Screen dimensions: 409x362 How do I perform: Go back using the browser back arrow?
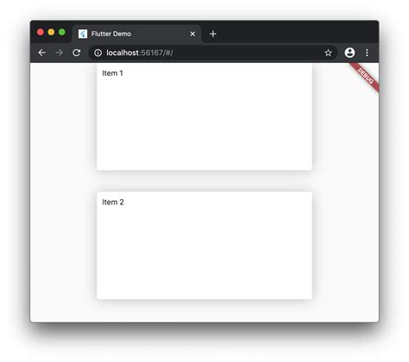[42, 53]
